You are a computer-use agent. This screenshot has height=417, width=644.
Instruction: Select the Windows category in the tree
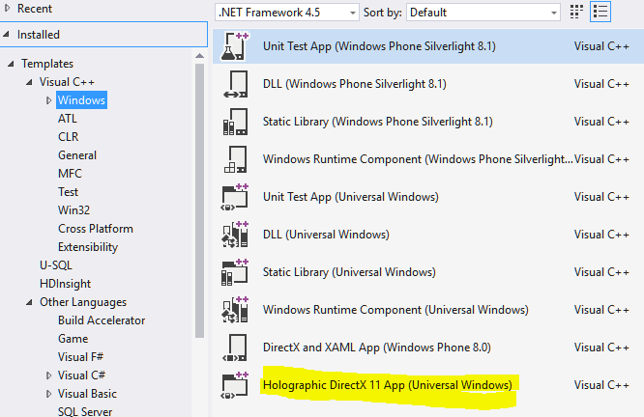pos(82,100)
